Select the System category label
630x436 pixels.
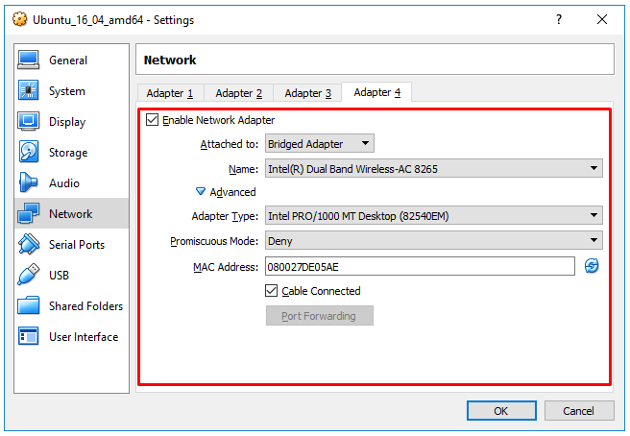pos(67,91)
